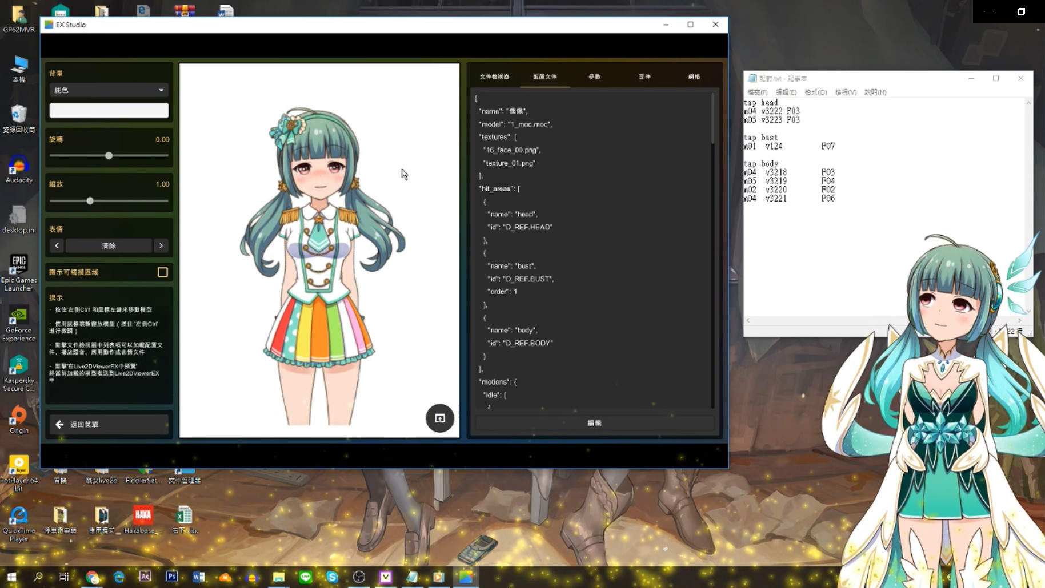
Task: Open Skype from the taskbar
Action: [x=332, y=576]
